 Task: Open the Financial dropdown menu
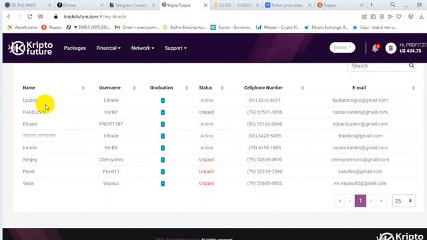108,48
